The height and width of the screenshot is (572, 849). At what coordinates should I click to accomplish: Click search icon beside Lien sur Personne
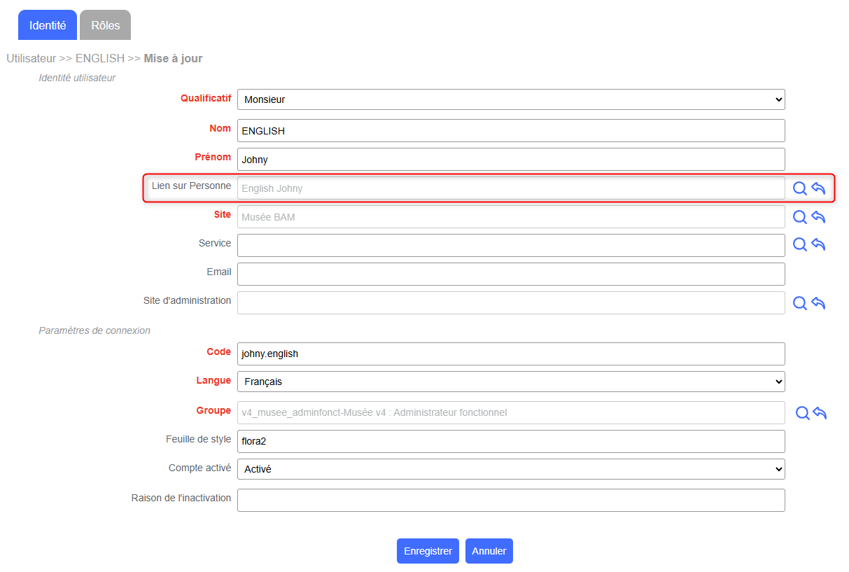click(x=799, y=188)
